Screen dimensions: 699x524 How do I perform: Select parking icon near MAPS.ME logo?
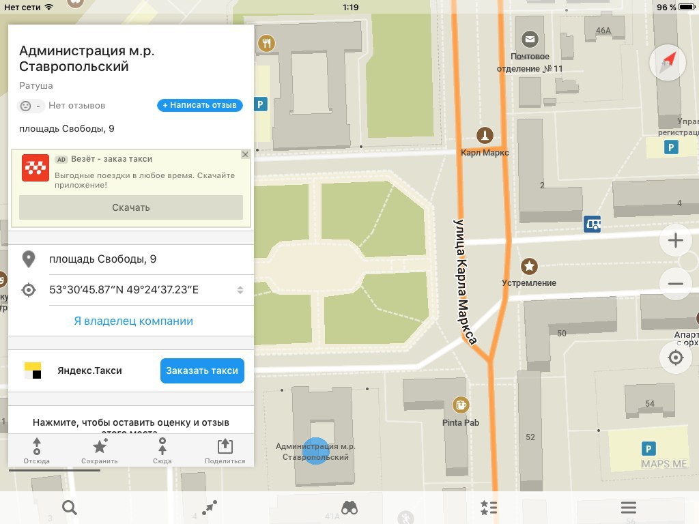648,449
